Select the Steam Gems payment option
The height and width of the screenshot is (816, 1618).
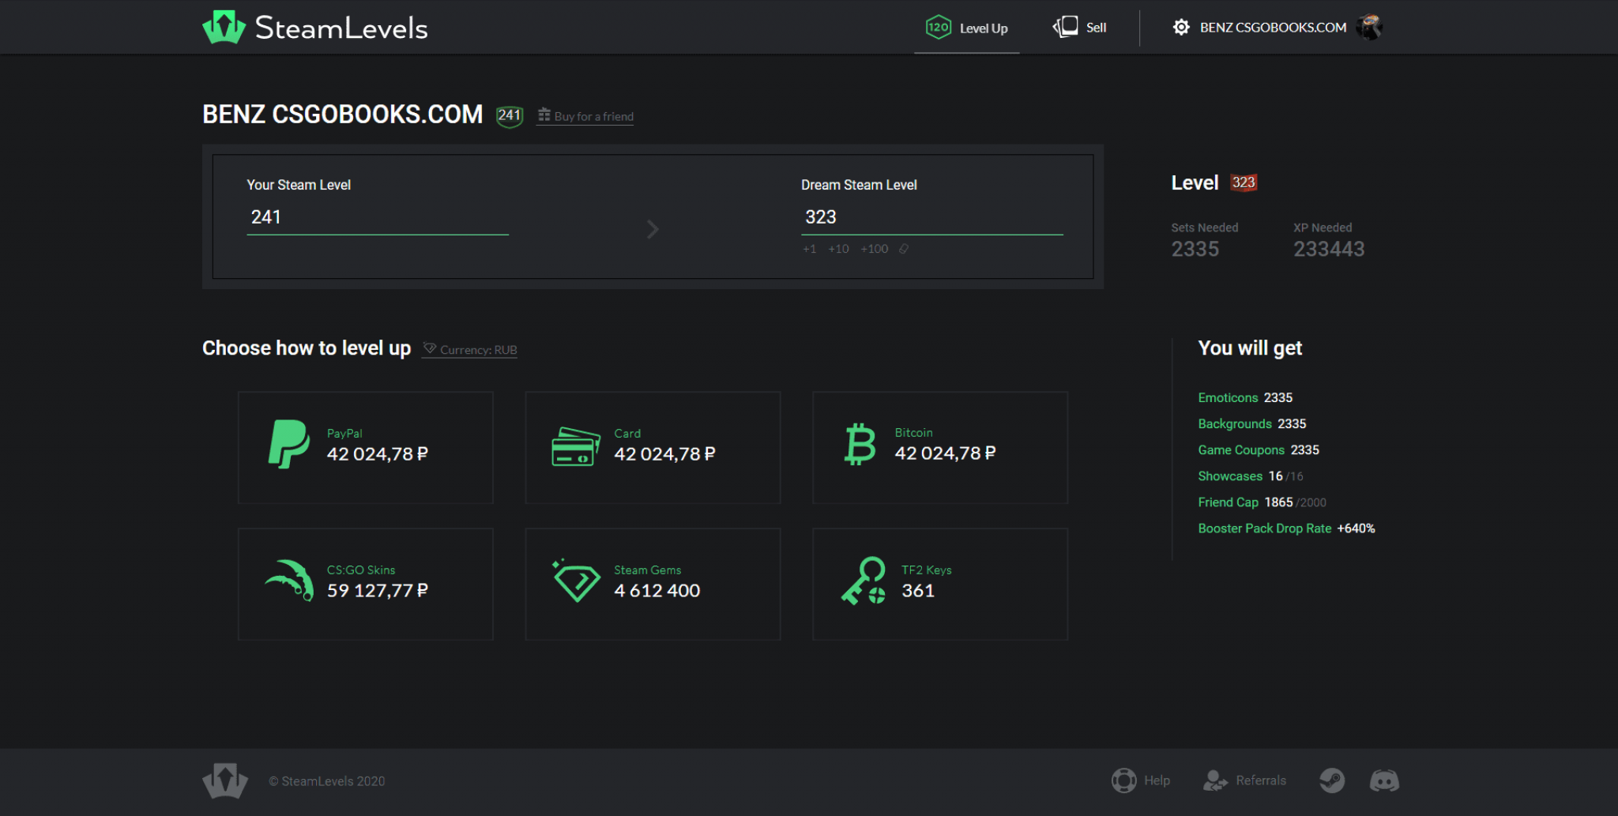click(x=653, y=584)
